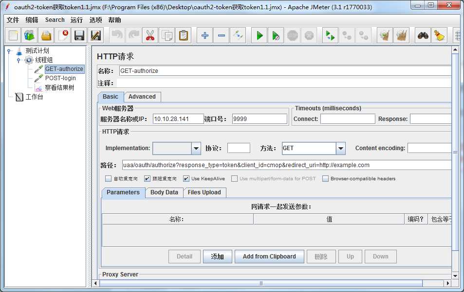Collapse the 线程组 tree node
Viewport: 464px width, 292px height.
(19, 60)
